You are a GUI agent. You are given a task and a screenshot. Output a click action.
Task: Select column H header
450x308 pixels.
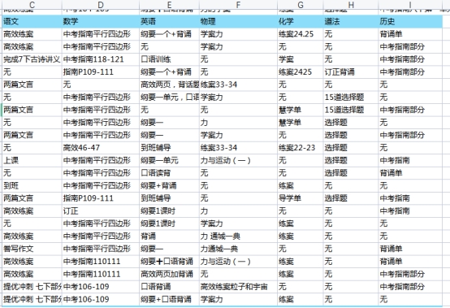point(351,5)
